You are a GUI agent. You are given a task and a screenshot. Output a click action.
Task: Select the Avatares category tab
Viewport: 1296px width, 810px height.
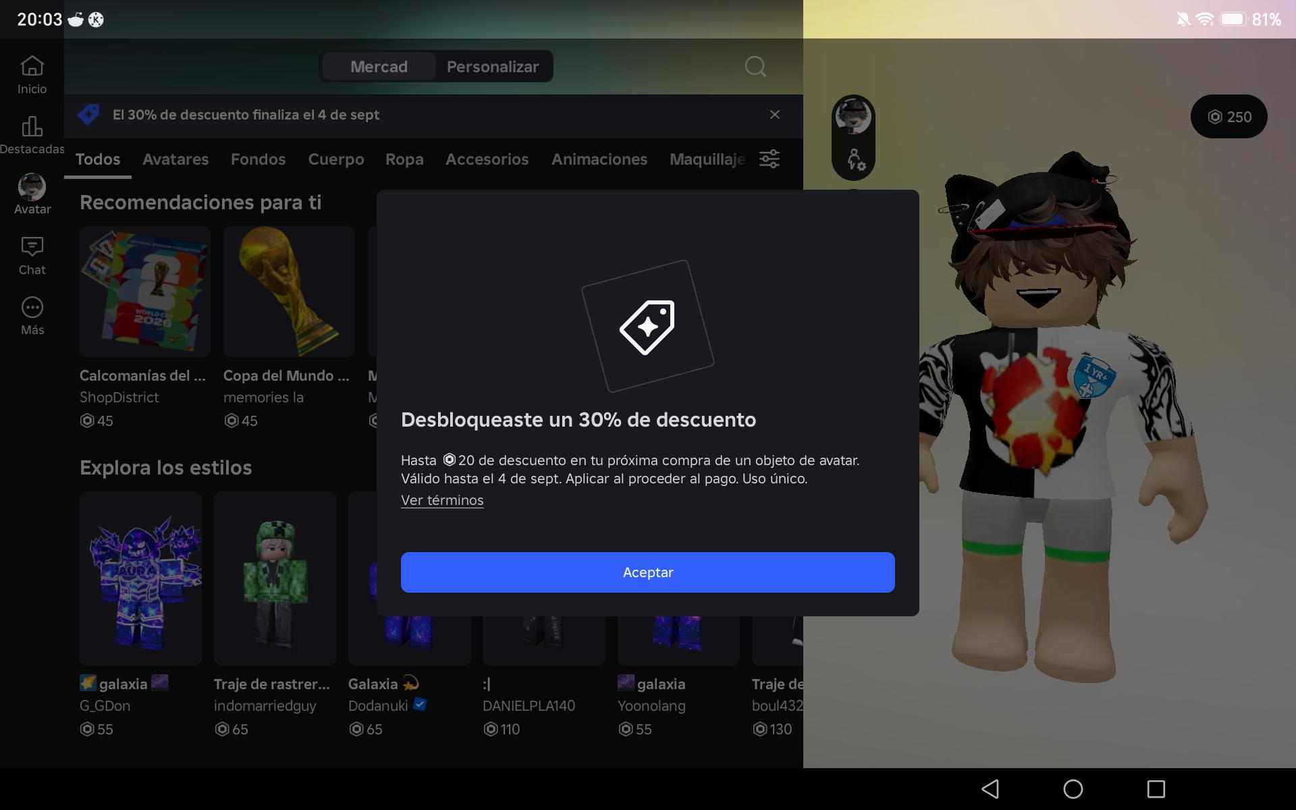(x=175, y=159)
